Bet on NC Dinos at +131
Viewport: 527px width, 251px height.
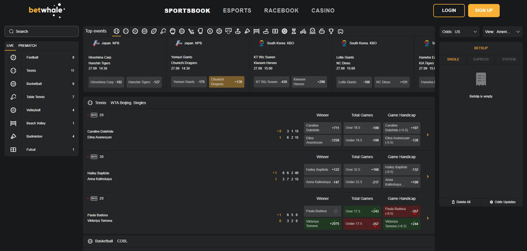(392, 82)
